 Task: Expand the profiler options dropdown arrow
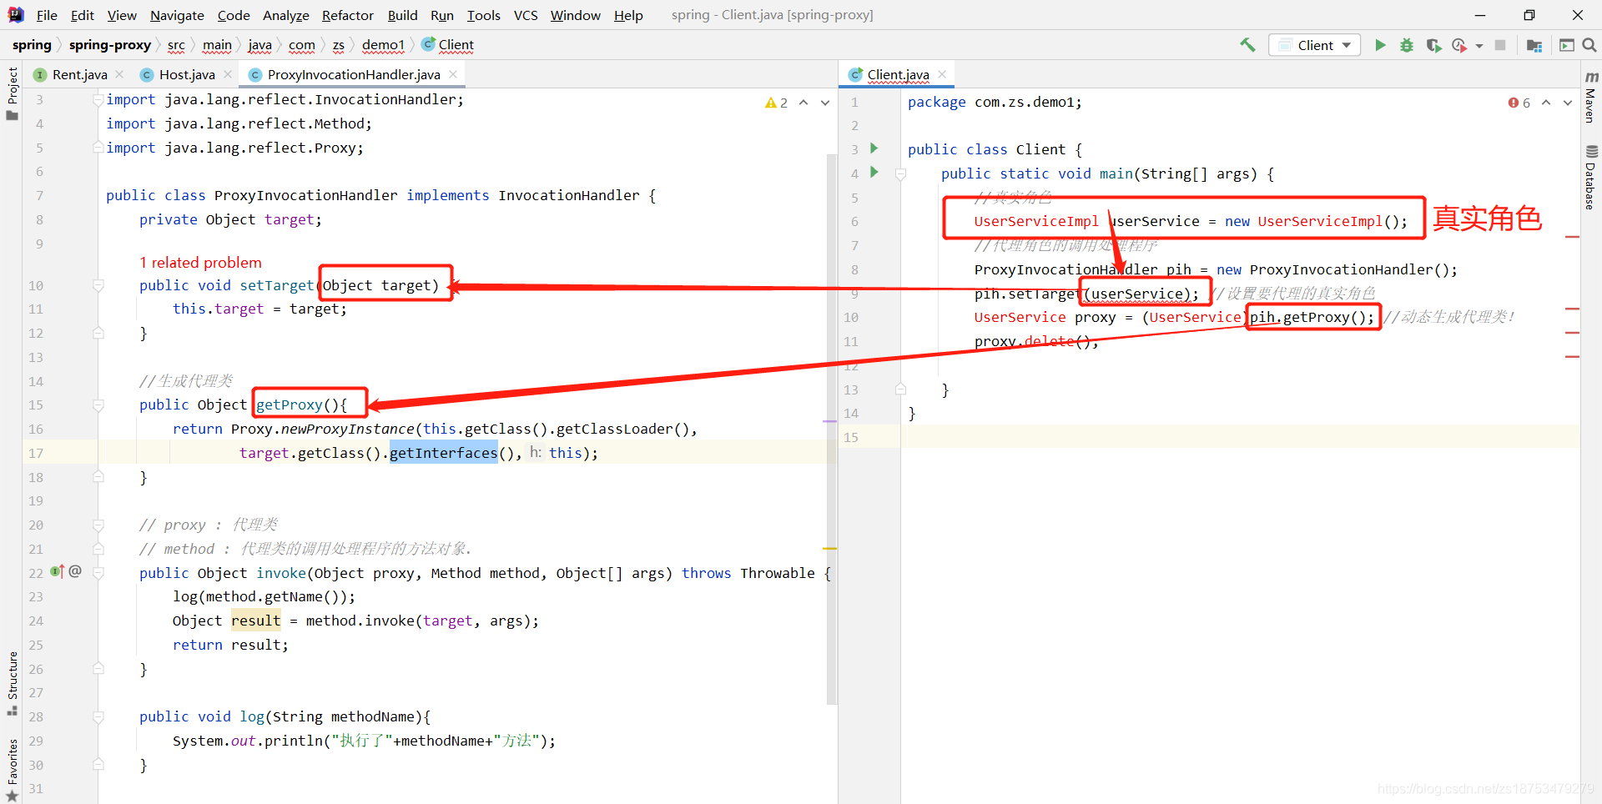point(1479,46)
